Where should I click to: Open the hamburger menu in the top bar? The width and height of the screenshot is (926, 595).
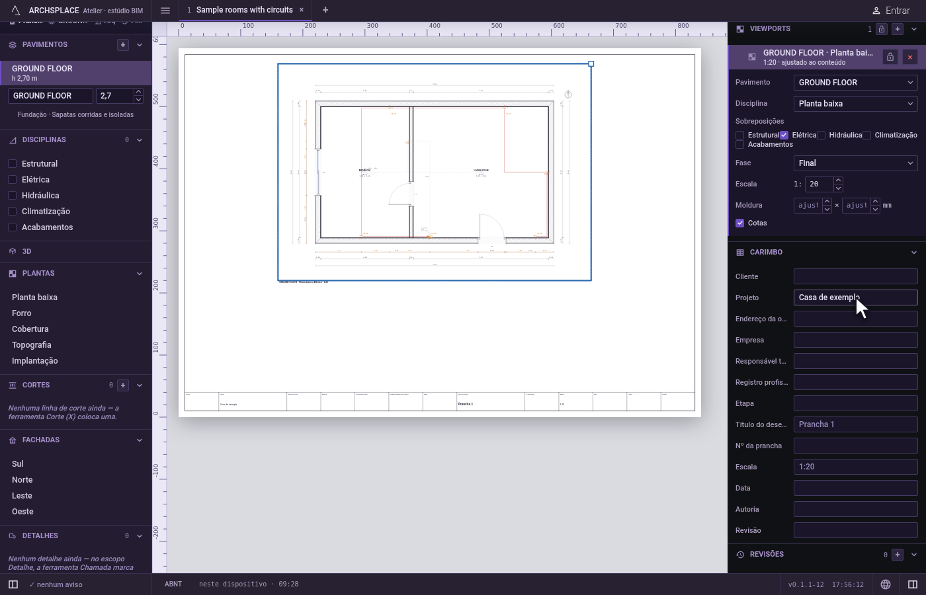point(165,11)
